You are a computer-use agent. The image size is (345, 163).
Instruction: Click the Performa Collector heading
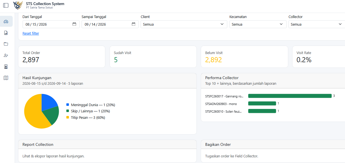(x=222, y=78)
